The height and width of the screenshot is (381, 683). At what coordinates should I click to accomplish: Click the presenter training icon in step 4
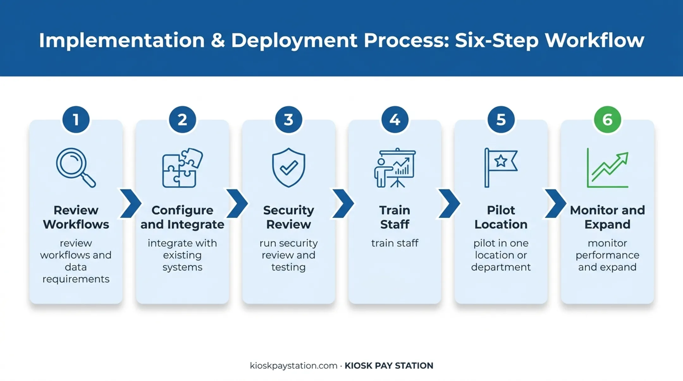395,168
